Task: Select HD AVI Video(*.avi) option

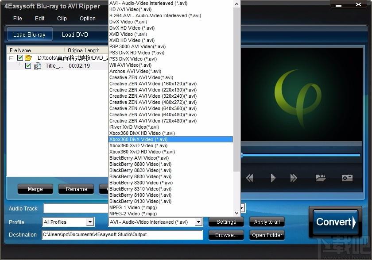Action: 170,9
